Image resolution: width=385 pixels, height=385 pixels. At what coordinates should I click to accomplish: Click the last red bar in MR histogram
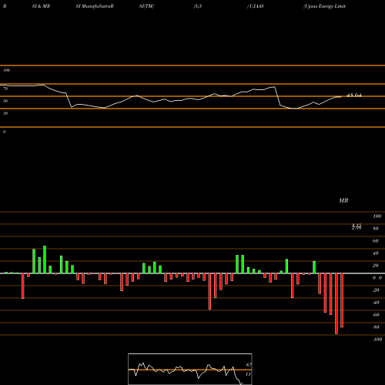tap(342, 300)
